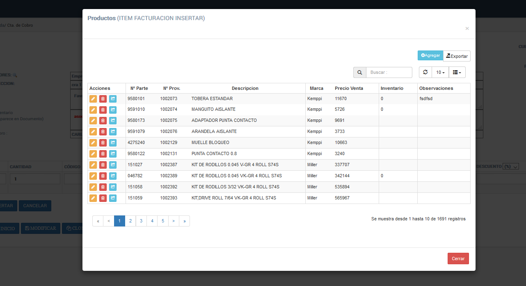526x286 pixels.
Task: Click blue select icon for part 151027
Action: [x=112, y=165]
